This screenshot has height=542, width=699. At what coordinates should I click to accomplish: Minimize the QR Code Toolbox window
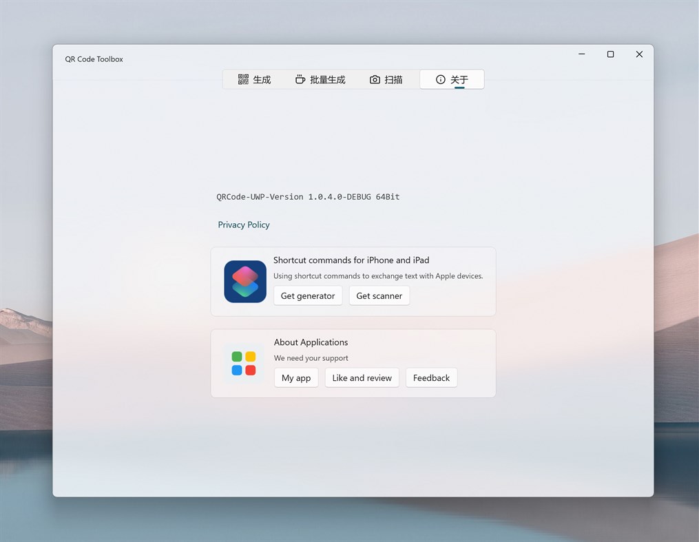coord(582,54)
